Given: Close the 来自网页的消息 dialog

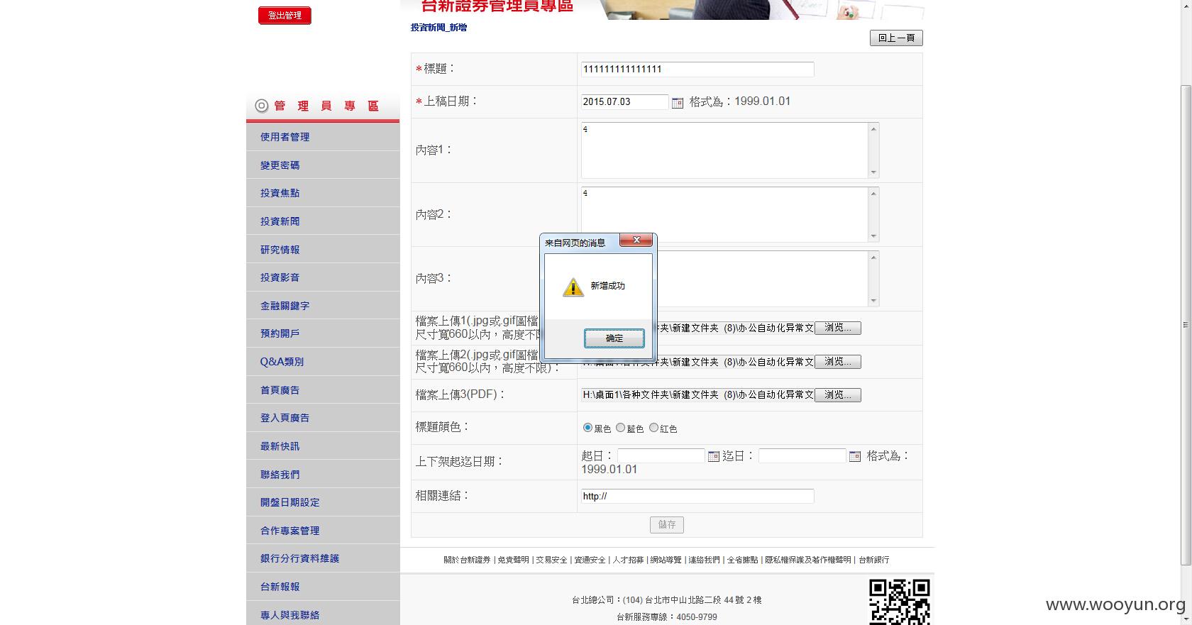Looking at the screenshot, I should [x=636, y=240].
